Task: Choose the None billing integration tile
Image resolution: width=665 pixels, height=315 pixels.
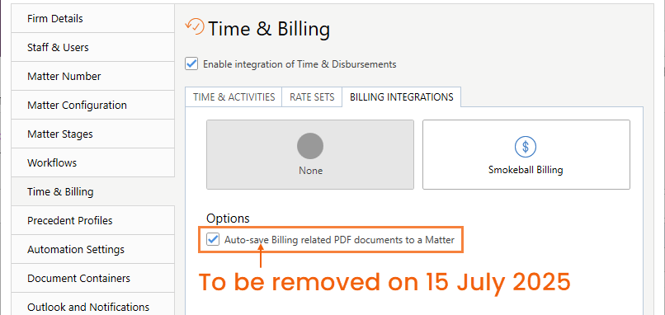Action: point(310,154)
